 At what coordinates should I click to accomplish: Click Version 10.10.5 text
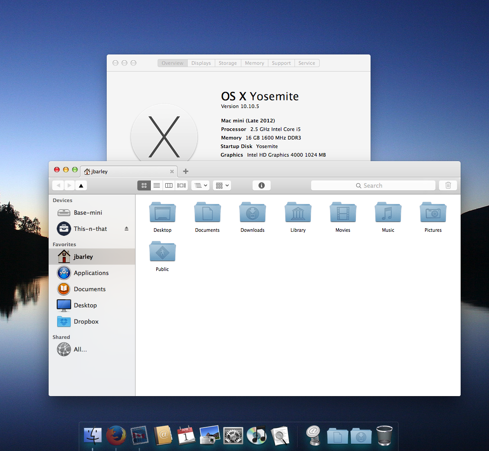(x=240, y=106)
